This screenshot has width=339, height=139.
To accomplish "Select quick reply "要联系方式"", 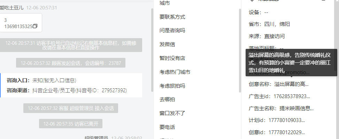I will click(x=172, y=17).
